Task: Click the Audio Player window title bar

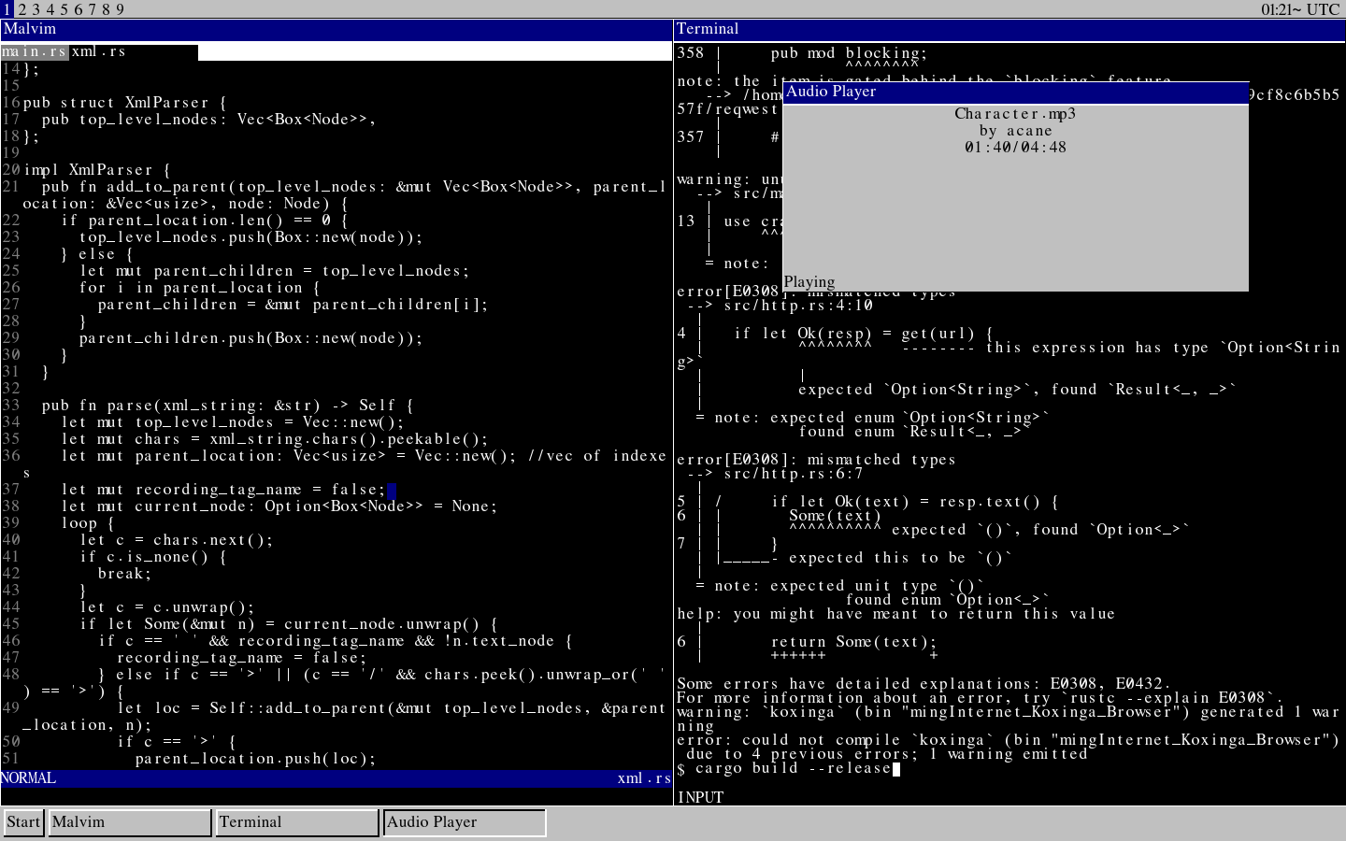Action: point(1015,92)
